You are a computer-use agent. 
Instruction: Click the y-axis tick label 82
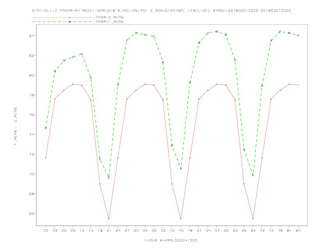[x=31, y=56]
